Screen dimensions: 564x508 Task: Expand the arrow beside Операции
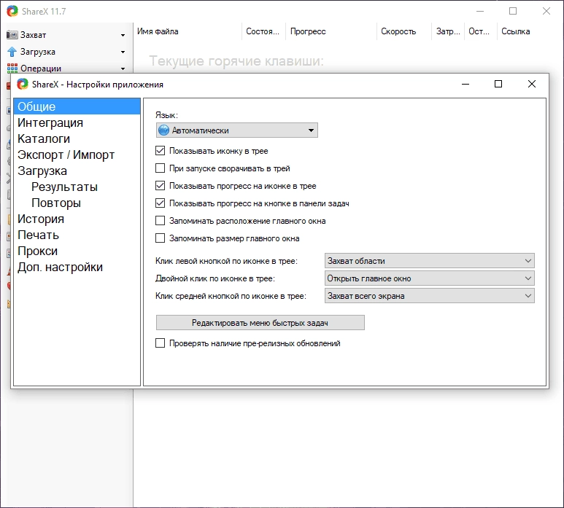(123, 69)
